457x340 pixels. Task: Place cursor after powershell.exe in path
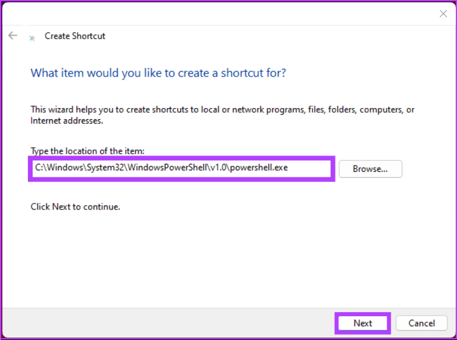(x=288, y=168)
